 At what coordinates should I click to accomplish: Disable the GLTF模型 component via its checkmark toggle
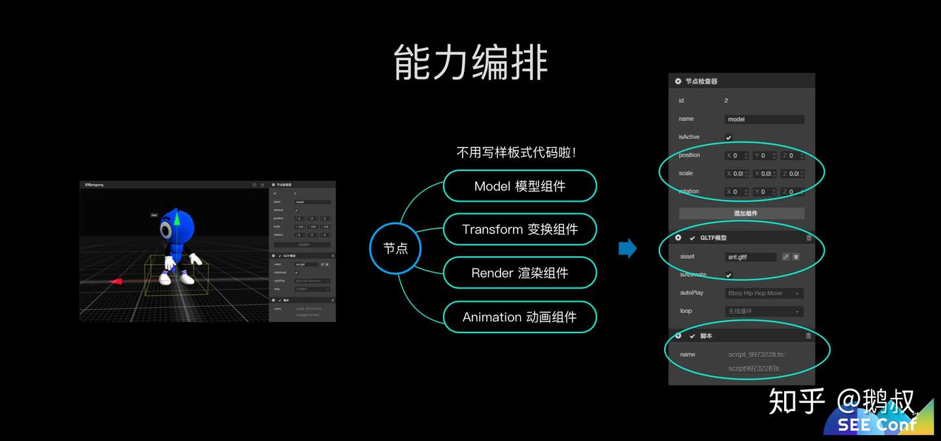click(x=692, y=238)
